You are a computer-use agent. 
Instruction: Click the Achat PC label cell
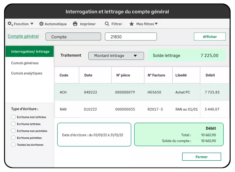(183, 92)
